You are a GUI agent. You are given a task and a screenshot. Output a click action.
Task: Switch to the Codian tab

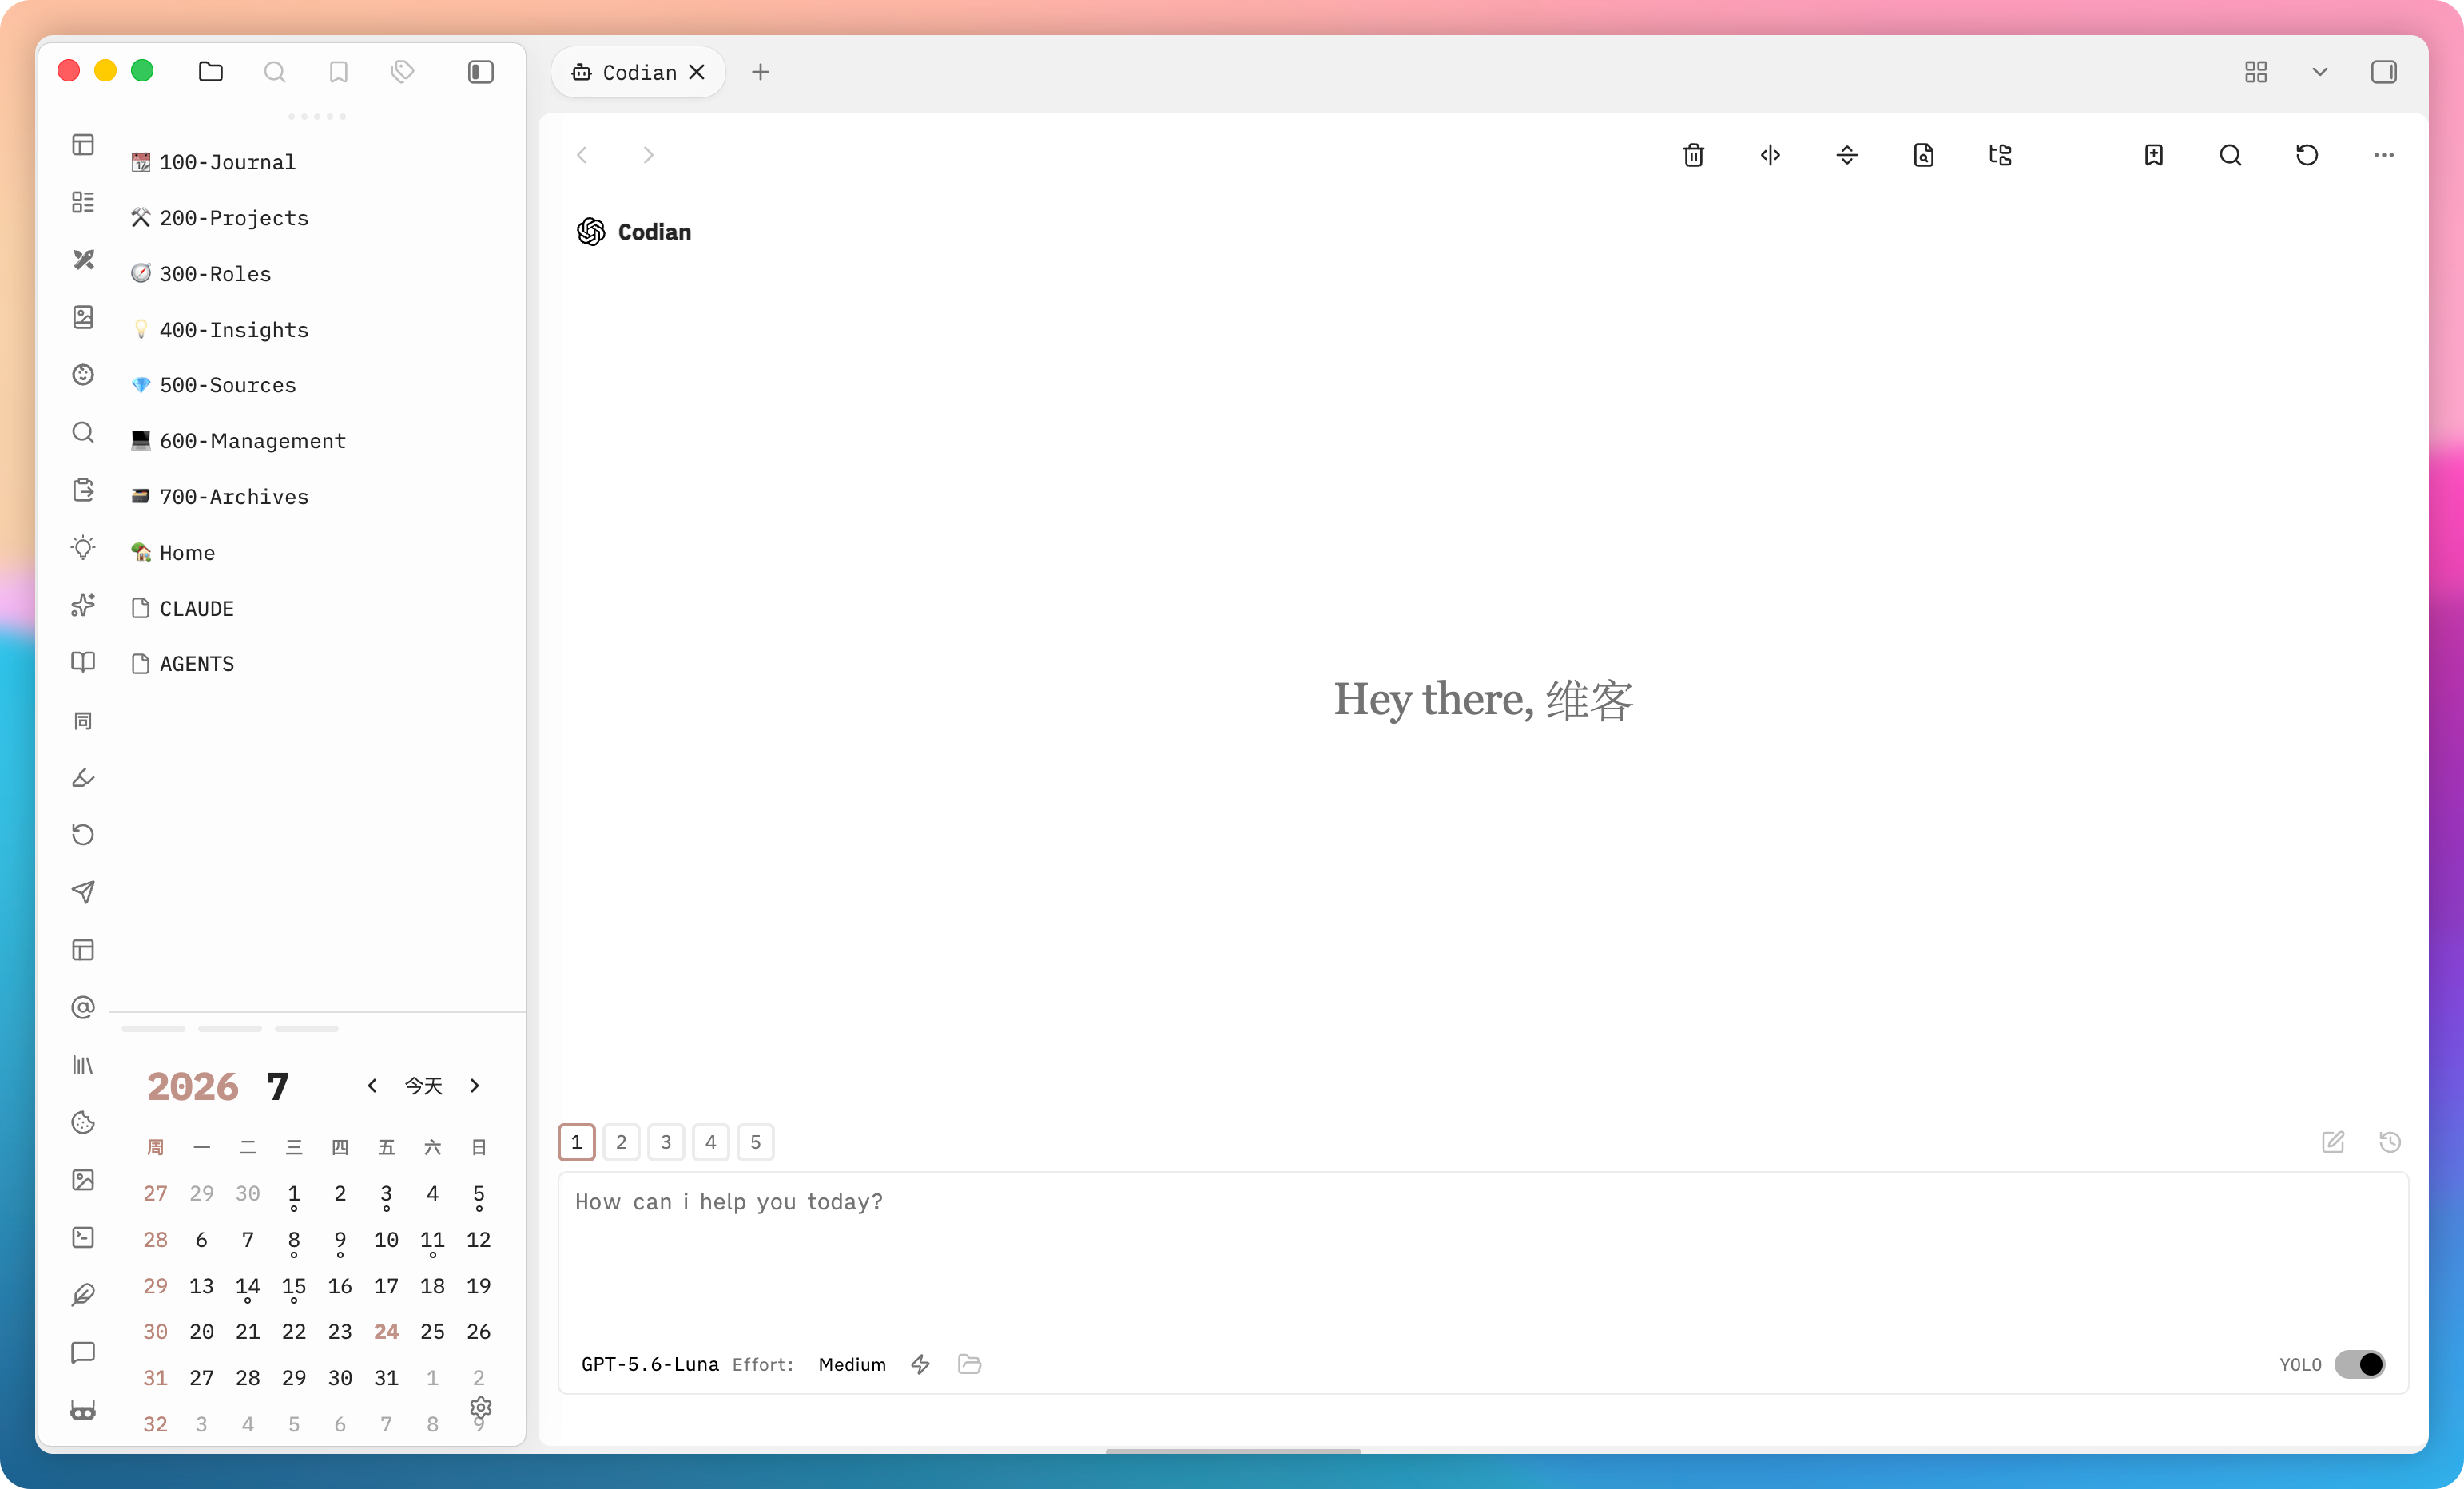(x=638, y=72)
